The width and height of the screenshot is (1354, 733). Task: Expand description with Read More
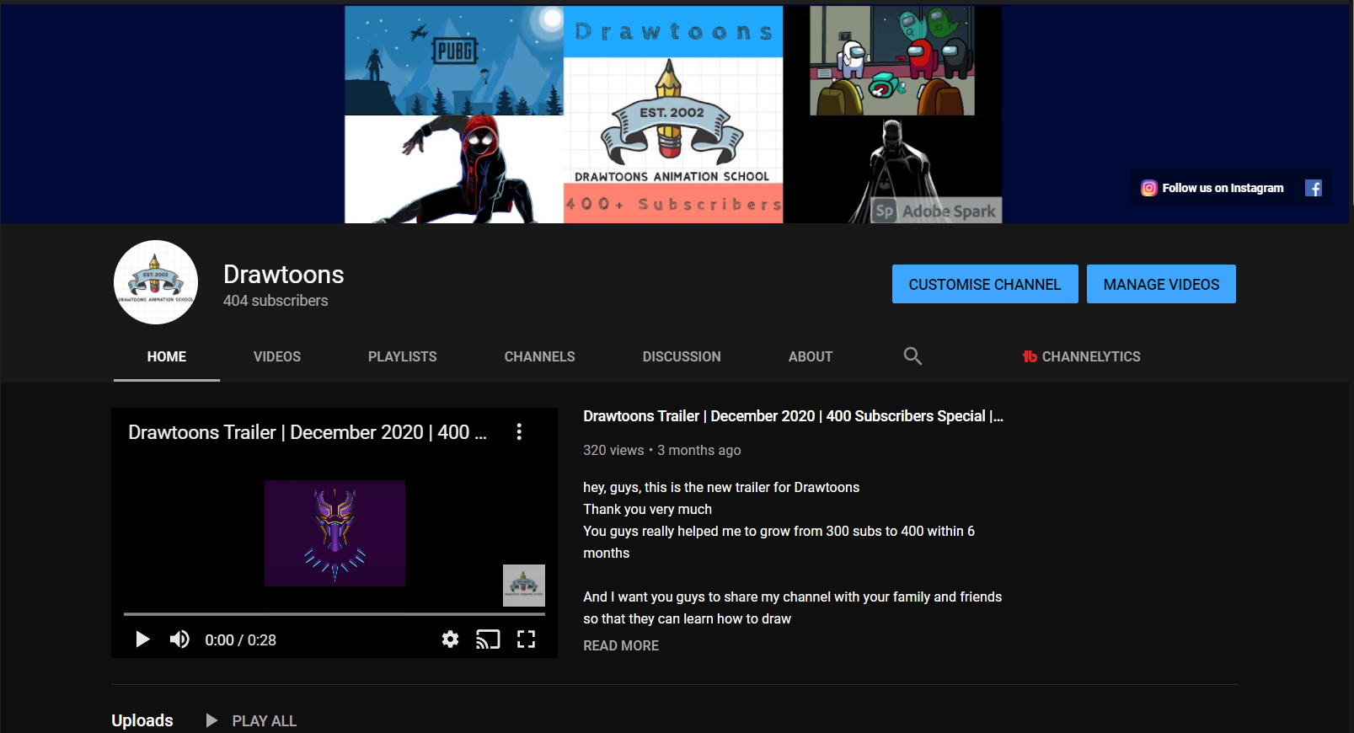[621, 645]
